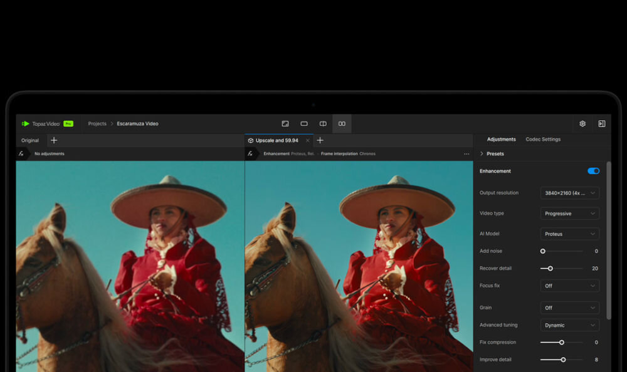This screenshot has width=627, height=372.
Task: Click the fx icon beside No adjustments
Action: tap(21, 153)
